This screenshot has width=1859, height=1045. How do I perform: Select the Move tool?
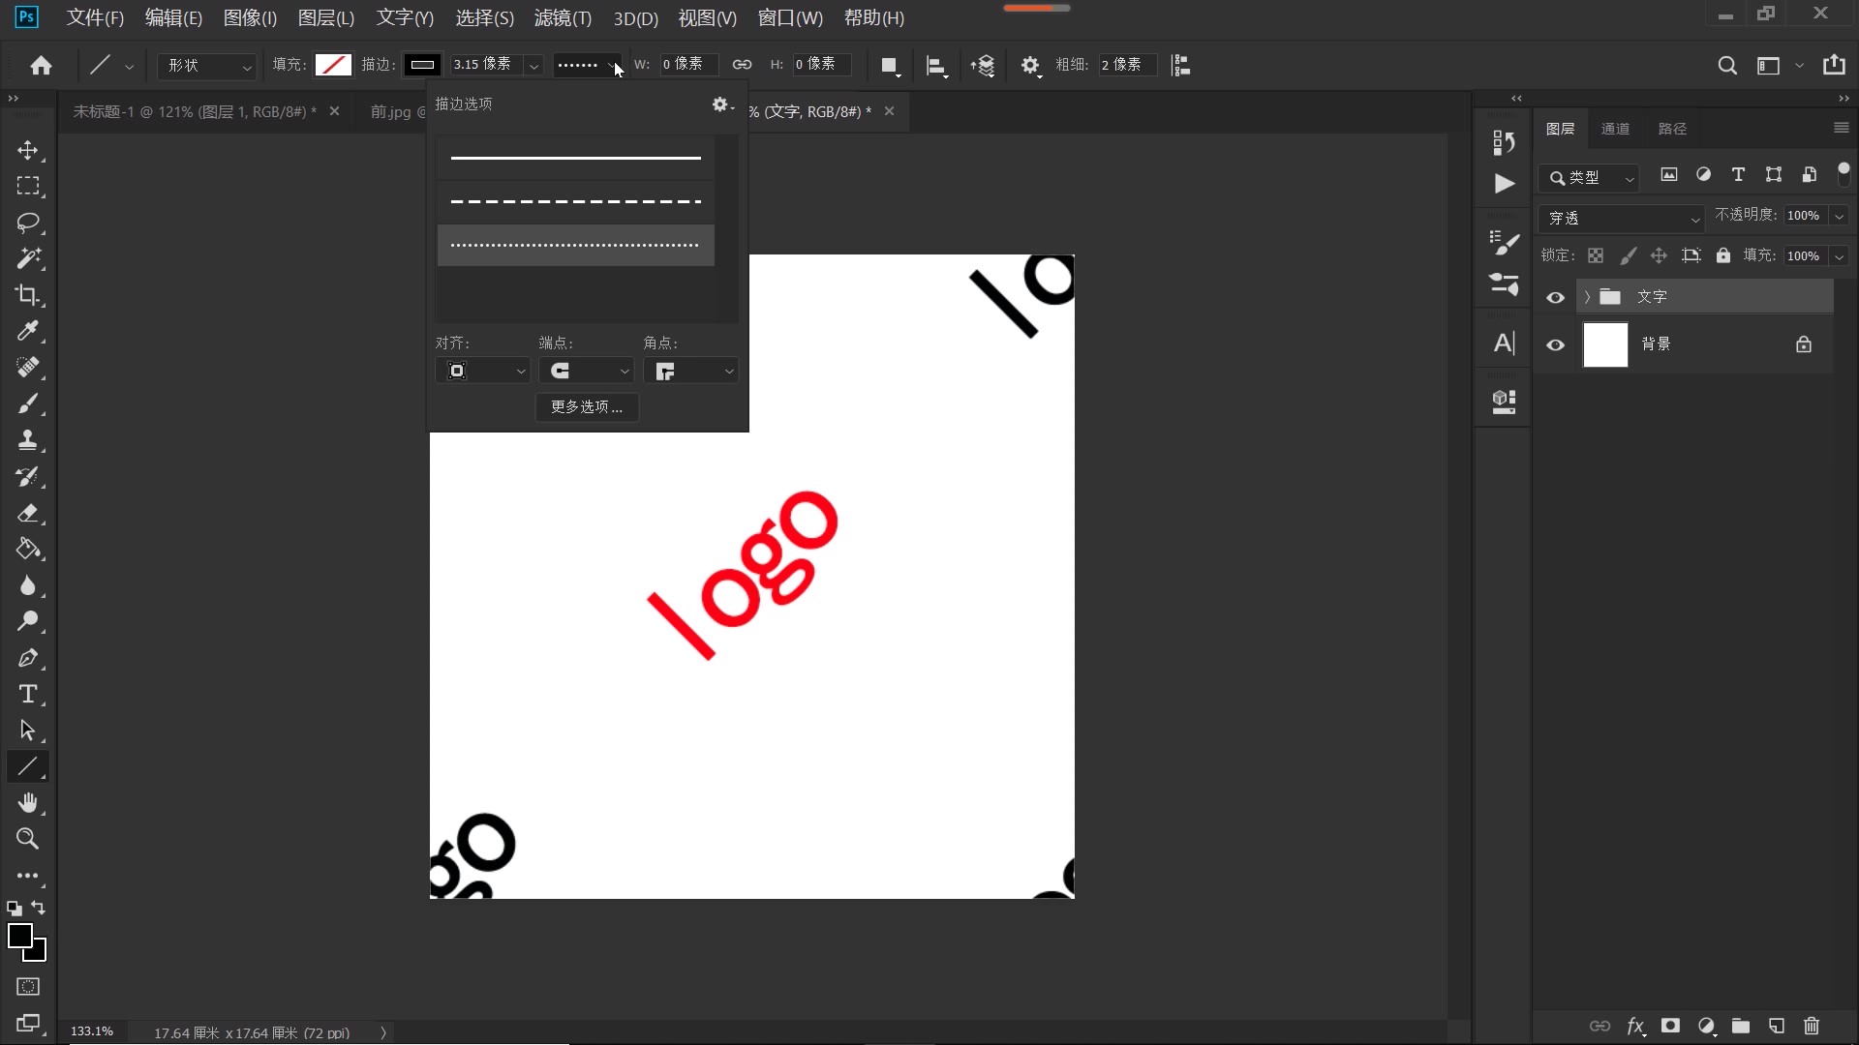28,150
